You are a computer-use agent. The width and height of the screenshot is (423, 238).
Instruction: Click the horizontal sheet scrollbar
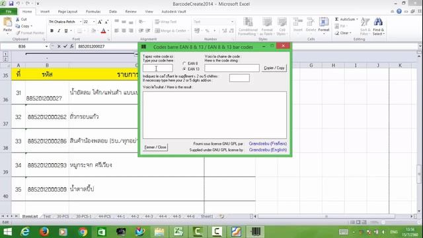coord(327,216)
